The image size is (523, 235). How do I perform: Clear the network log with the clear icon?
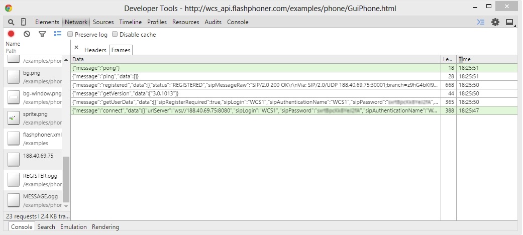point(27,34)
